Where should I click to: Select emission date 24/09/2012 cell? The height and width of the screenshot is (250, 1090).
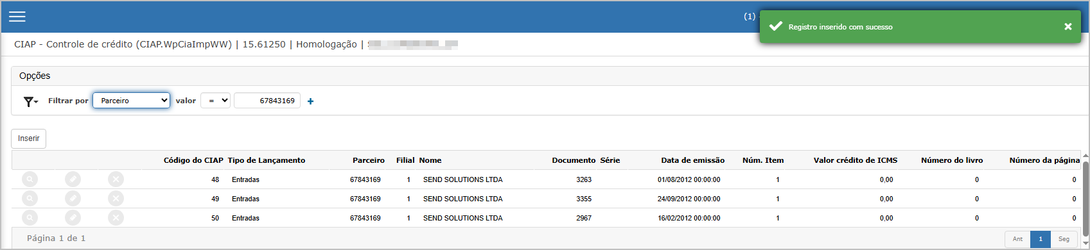click(689, 199)
